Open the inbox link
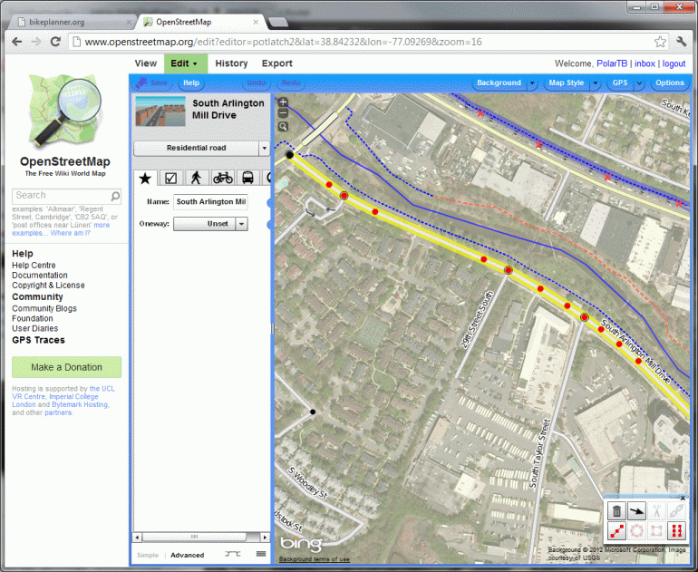The width and height of the screenshot is (698, 572). coord(645,63)
